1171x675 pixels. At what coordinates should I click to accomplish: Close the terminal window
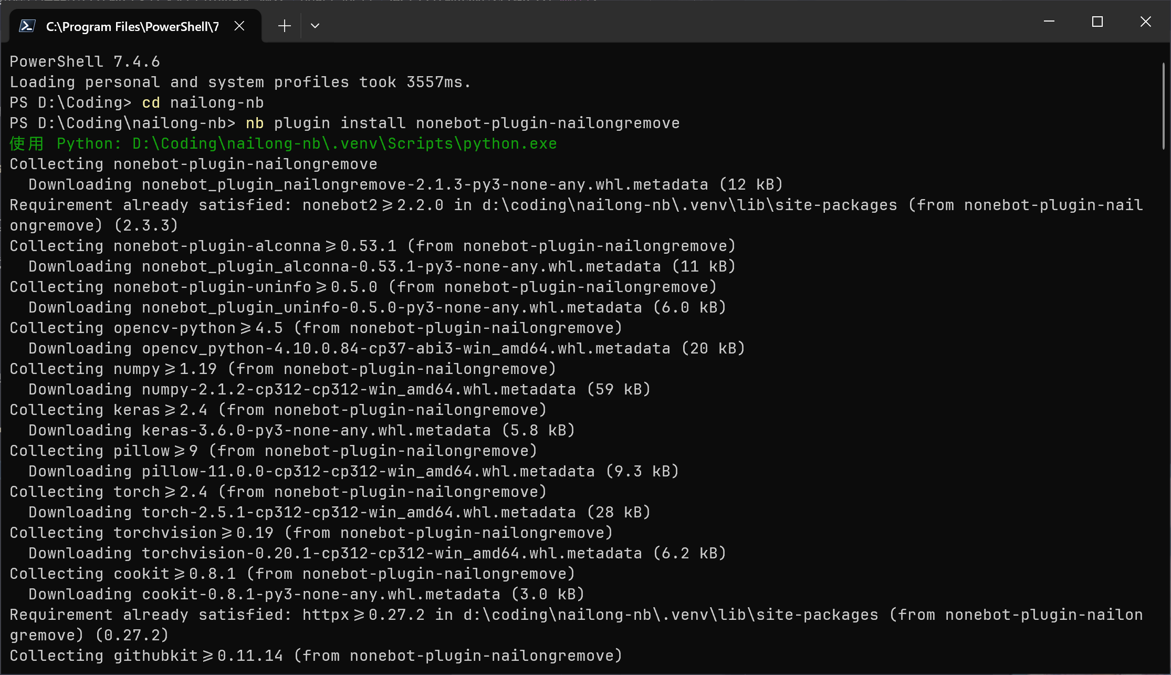[x=1145, y=22]
